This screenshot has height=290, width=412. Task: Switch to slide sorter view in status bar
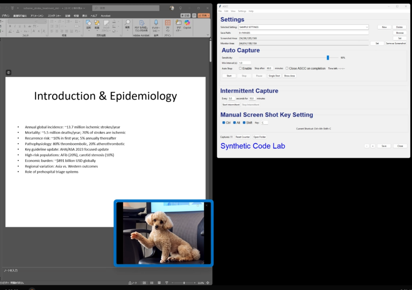(x=152, y=283)
